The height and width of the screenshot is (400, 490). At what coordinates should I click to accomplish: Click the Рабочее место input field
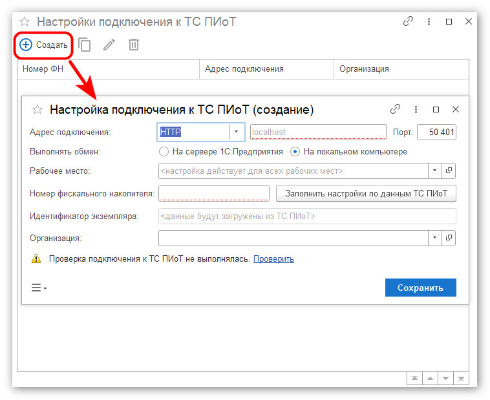coord(293,171)
